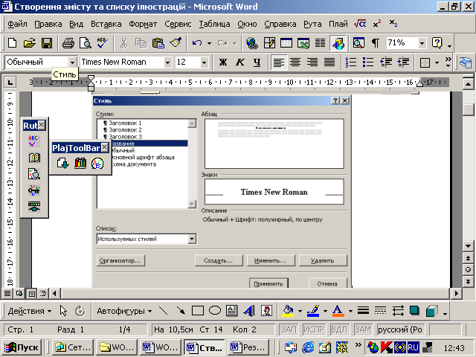Apply the blue line color brush
The image size is (476, 357).
(313, 311)
